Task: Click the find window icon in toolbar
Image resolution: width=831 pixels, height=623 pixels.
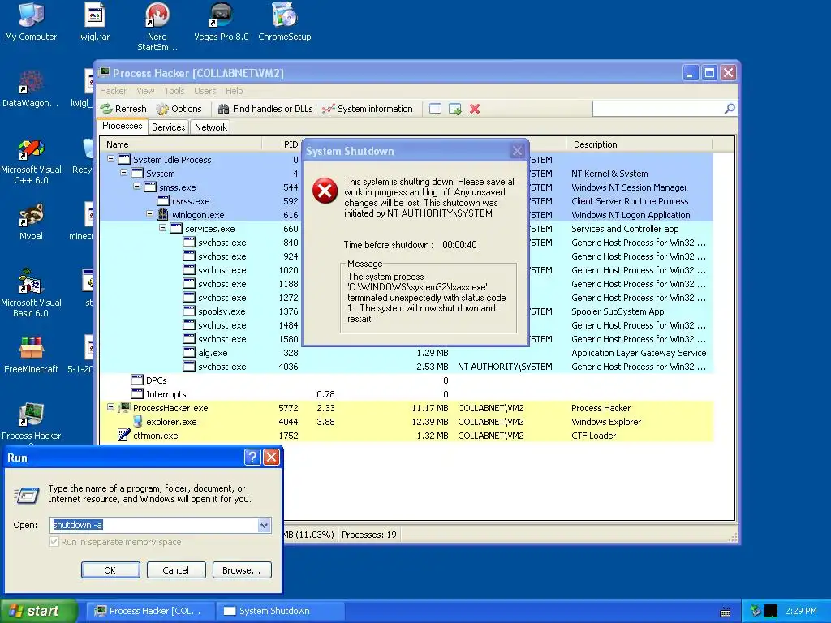Action: click(x=435, y=109)
